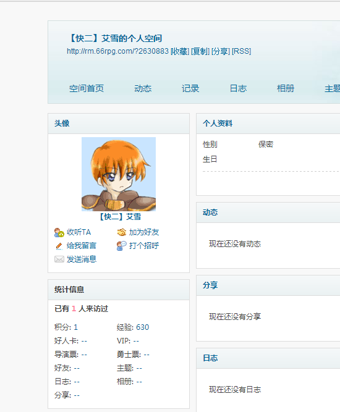Open the 收听TA link
The width and height of the screenshot is (340, 412).
tap(79, 232)
